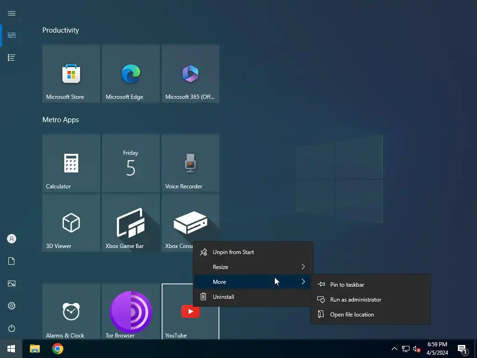The width and height of the screenshot is (477, 358).
Task: Switch to the All apps list view
Action: click(12, 57)
